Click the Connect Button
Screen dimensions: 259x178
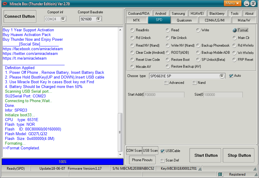tap(20, 16)
